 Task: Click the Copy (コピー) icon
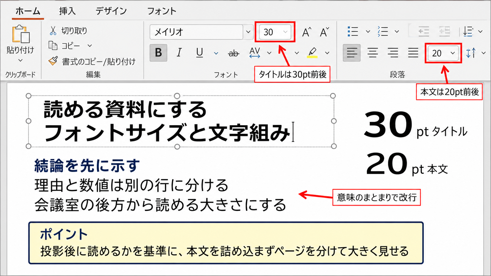click(x=53, y=45)
